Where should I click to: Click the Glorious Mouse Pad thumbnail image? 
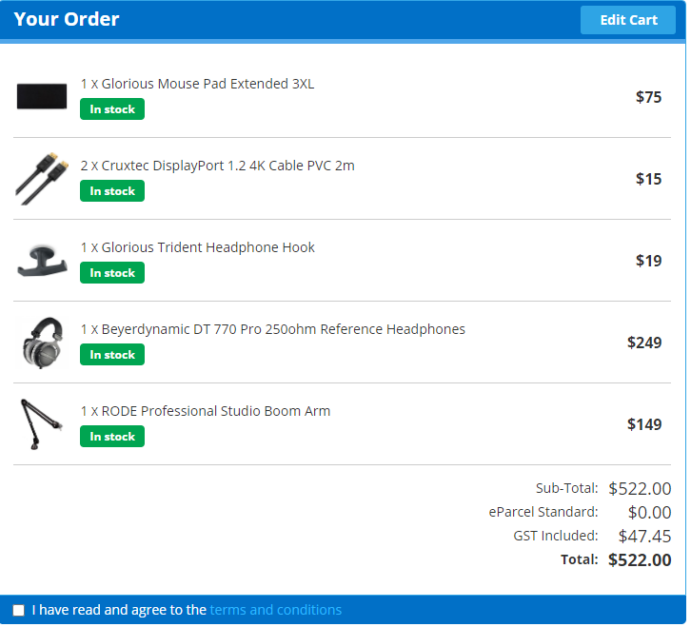pyautogui.click(x=42, y=96)
